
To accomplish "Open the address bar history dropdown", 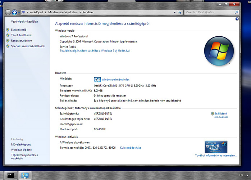I will (x=175, y=12).
